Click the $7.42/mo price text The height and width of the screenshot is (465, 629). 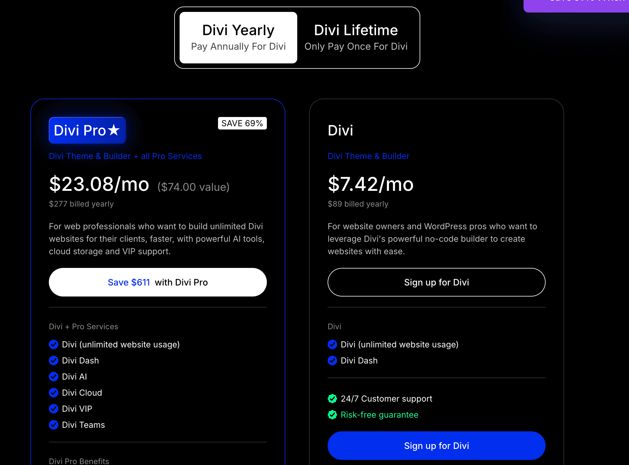371,184
